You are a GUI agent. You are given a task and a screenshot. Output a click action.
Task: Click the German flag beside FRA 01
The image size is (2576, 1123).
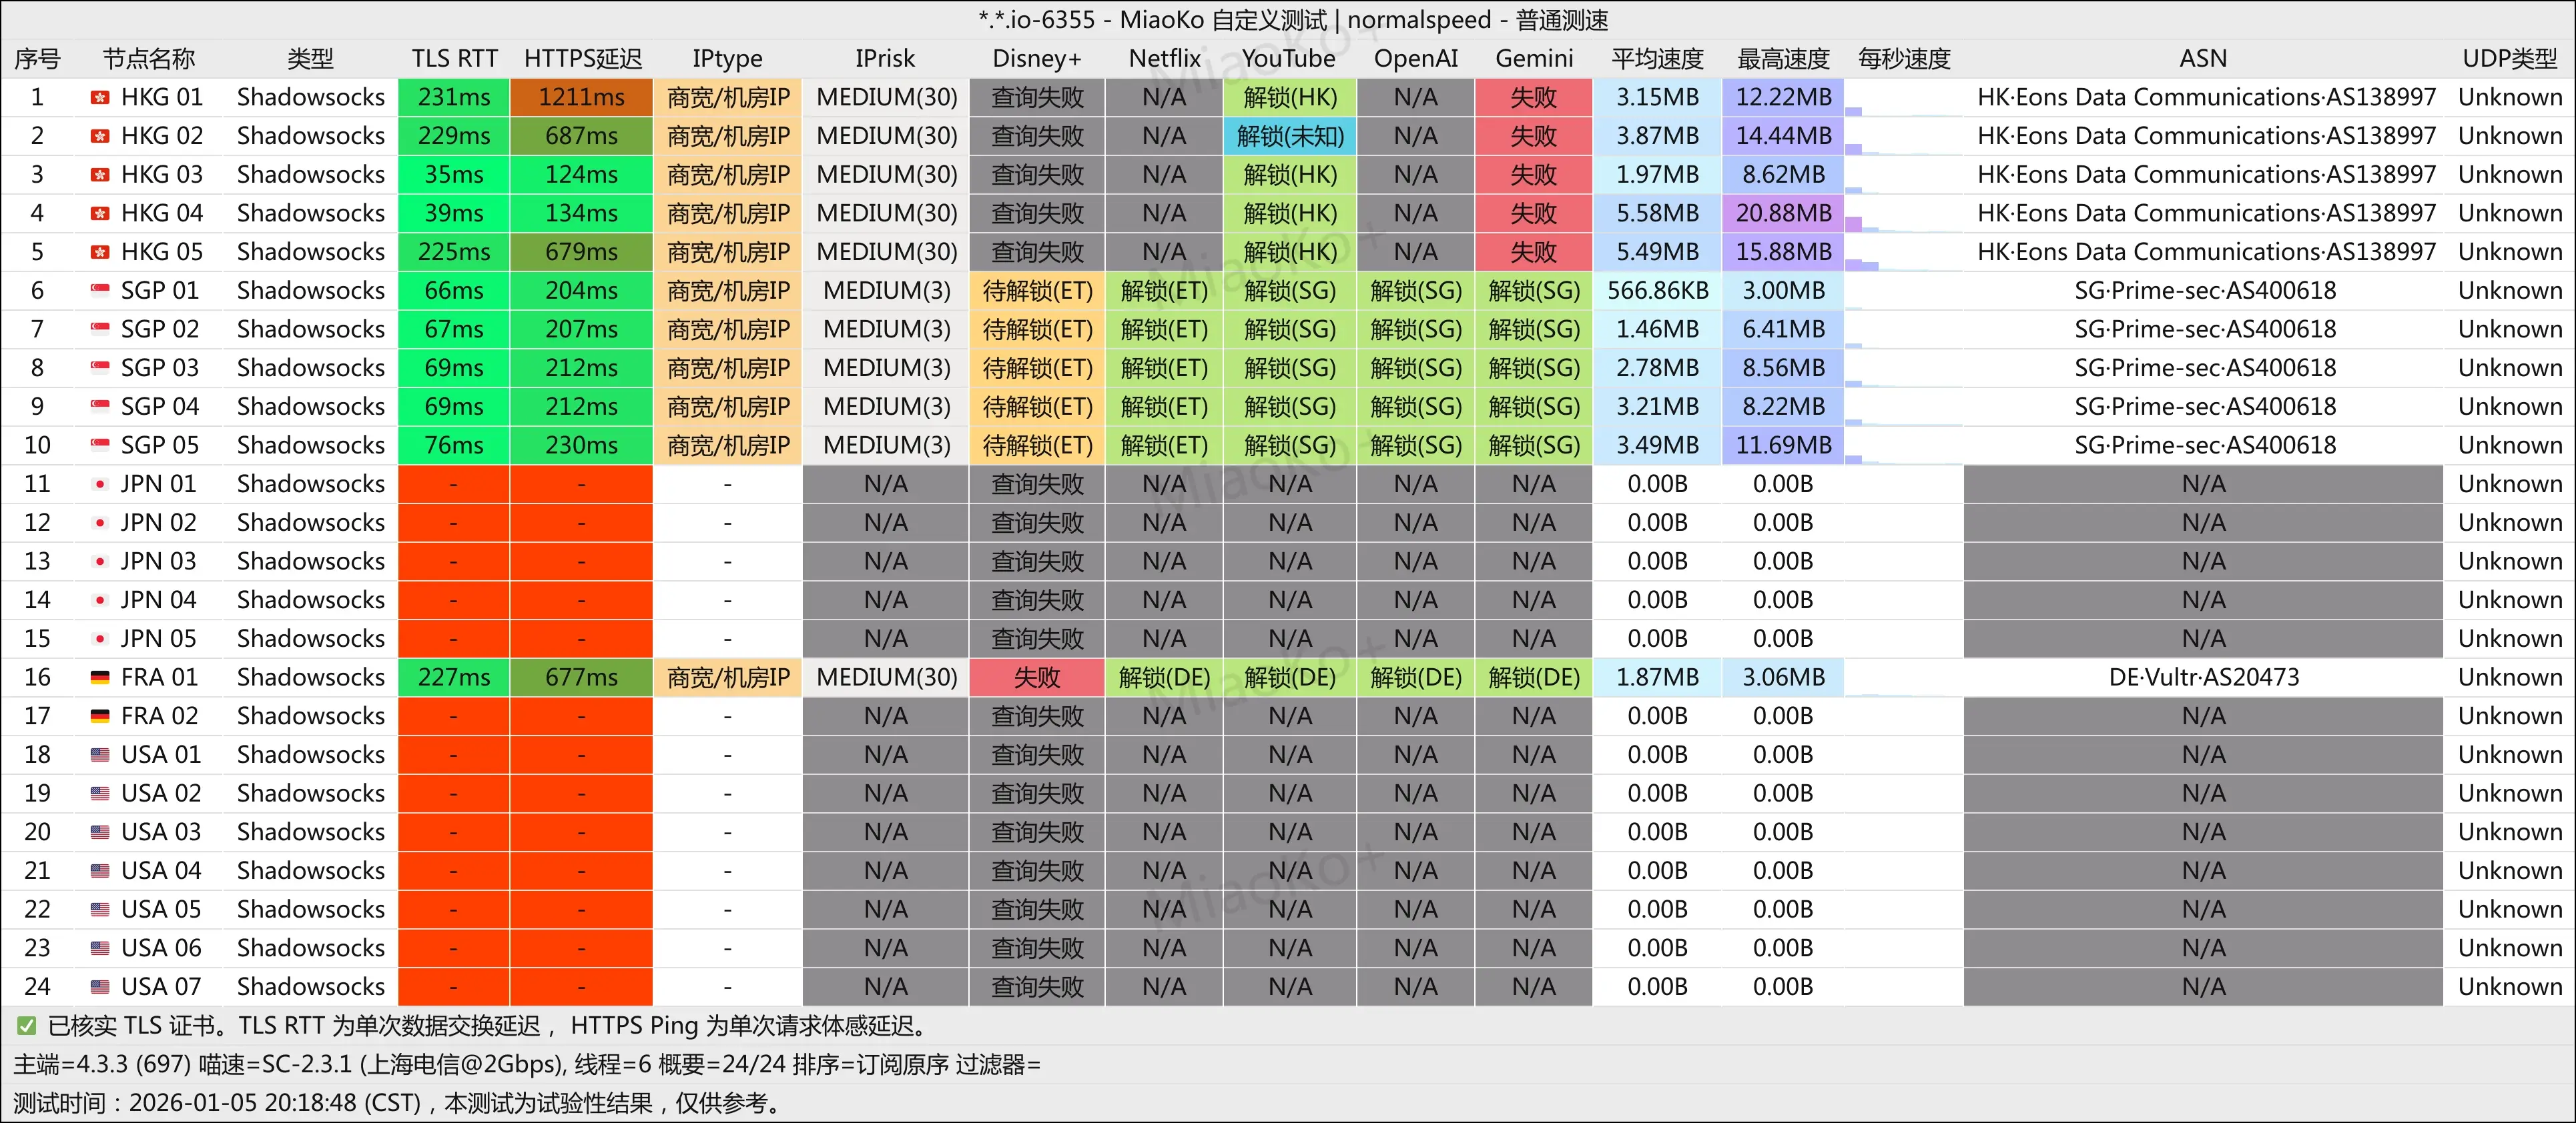(100, 678)
